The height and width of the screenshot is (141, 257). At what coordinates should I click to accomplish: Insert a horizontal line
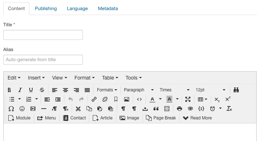(x=44, y=109)
